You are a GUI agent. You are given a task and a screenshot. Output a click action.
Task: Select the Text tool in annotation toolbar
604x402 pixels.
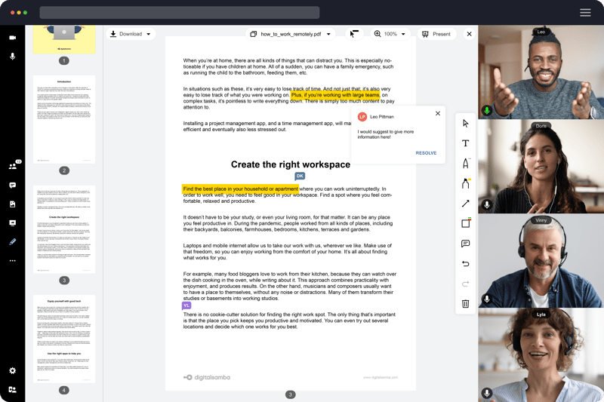465,143
